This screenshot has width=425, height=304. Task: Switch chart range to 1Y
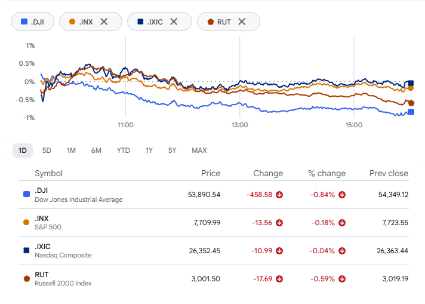point(149,151)
